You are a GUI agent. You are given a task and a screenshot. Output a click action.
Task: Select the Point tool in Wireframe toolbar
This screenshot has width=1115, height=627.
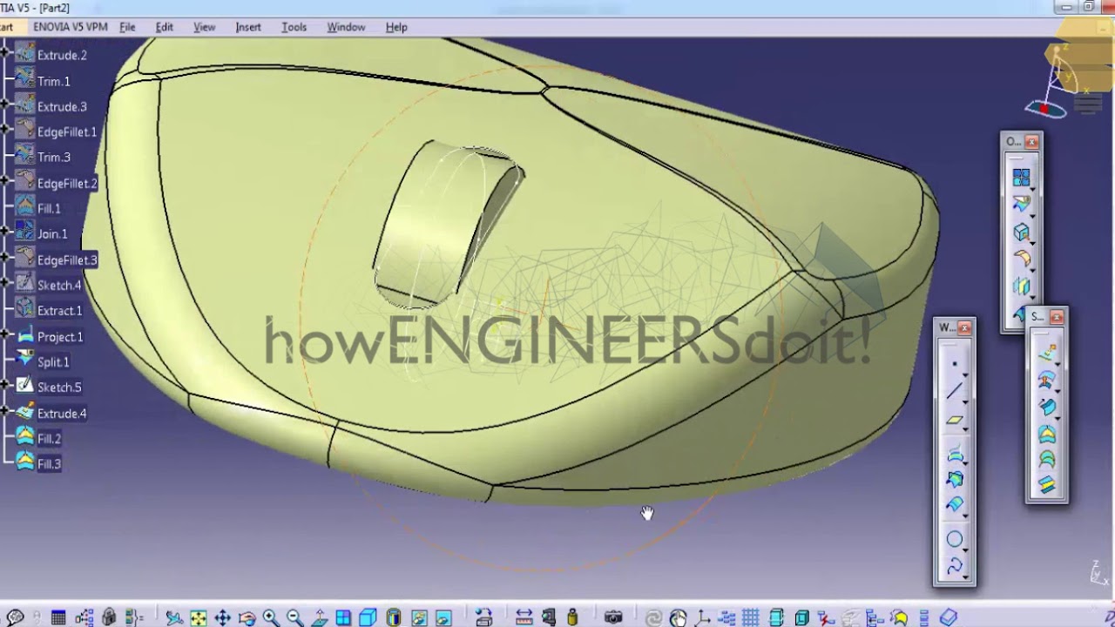click(954, 364)
